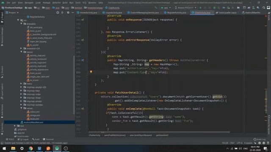Toggle Device File Explorer side panel
271x152 pixels.
pyautogui.click(x=269, y=125)
